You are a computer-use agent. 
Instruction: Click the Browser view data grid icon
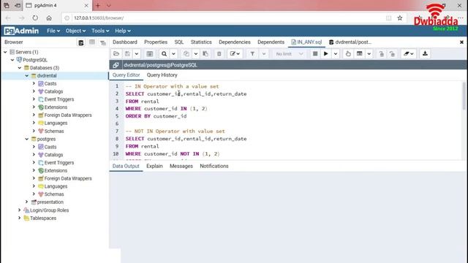tap(92, 42)
